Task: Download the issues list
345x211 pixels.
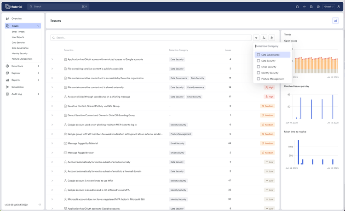Action: click(x=272, y=38)
